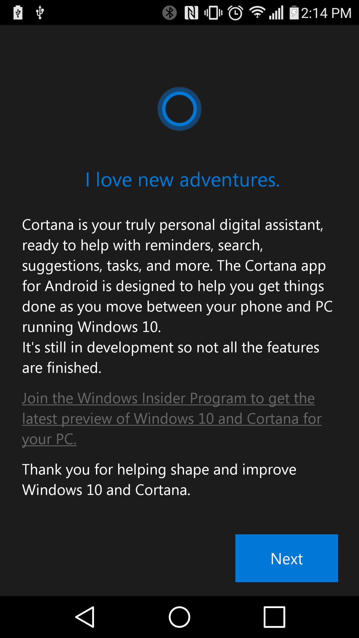The width and height of the screenshot is (359, 638).
Task: Tap the Next button
Action: point(287,558)
